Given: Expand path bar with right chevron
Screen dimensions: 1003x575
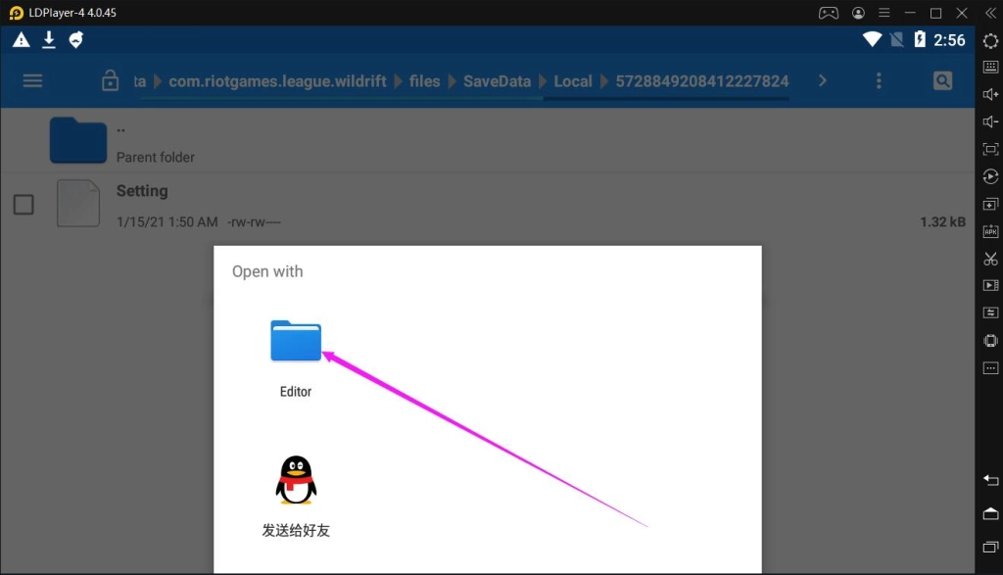Looking at the screenshot, I should coord(823,80).
